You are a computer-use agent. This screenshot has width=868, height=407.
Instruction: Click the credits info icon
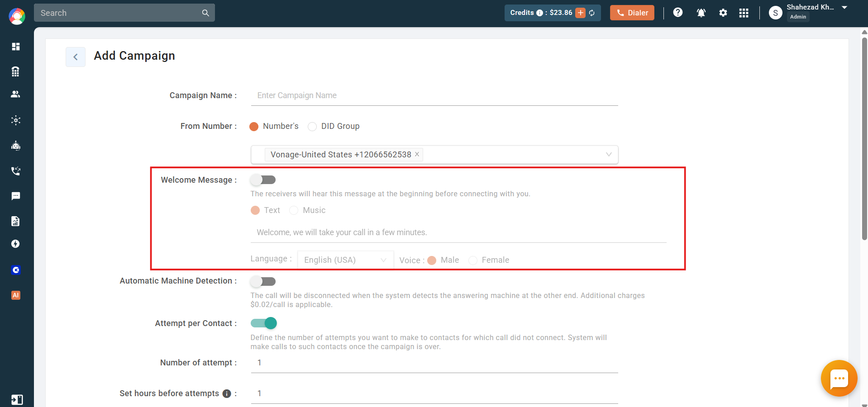(x=539, y=13)
